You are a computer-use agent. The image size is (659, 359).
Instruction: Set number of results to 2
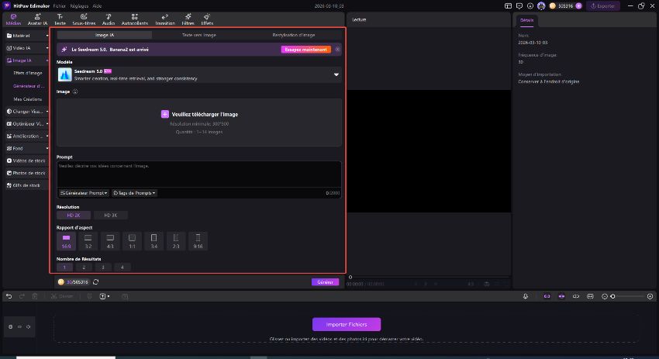[84, 268]
